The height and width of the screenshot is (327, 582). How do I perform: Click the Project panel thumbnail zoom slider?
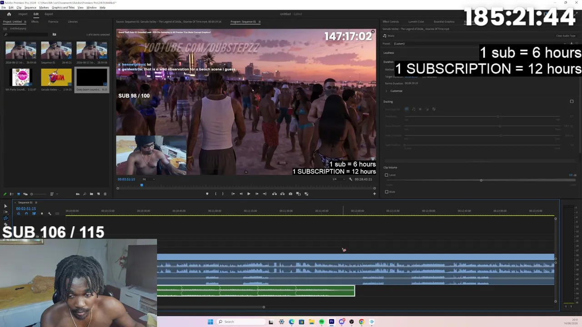[38, 194]
